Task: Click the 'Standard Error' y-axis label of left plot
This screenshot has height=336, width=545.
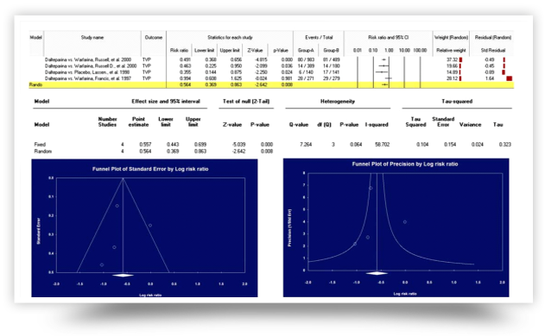Action: [x=39, y=231]
